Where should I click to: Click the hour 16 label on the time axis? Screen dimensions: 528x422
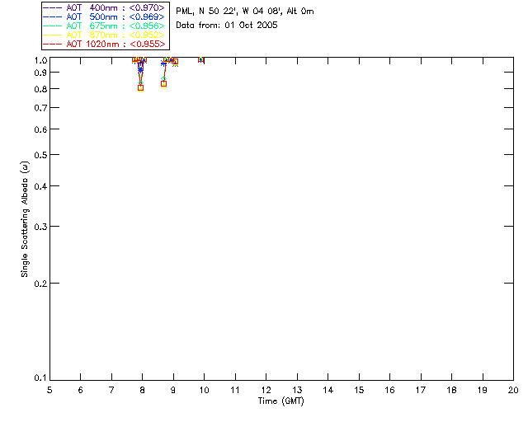coord(390,390)
